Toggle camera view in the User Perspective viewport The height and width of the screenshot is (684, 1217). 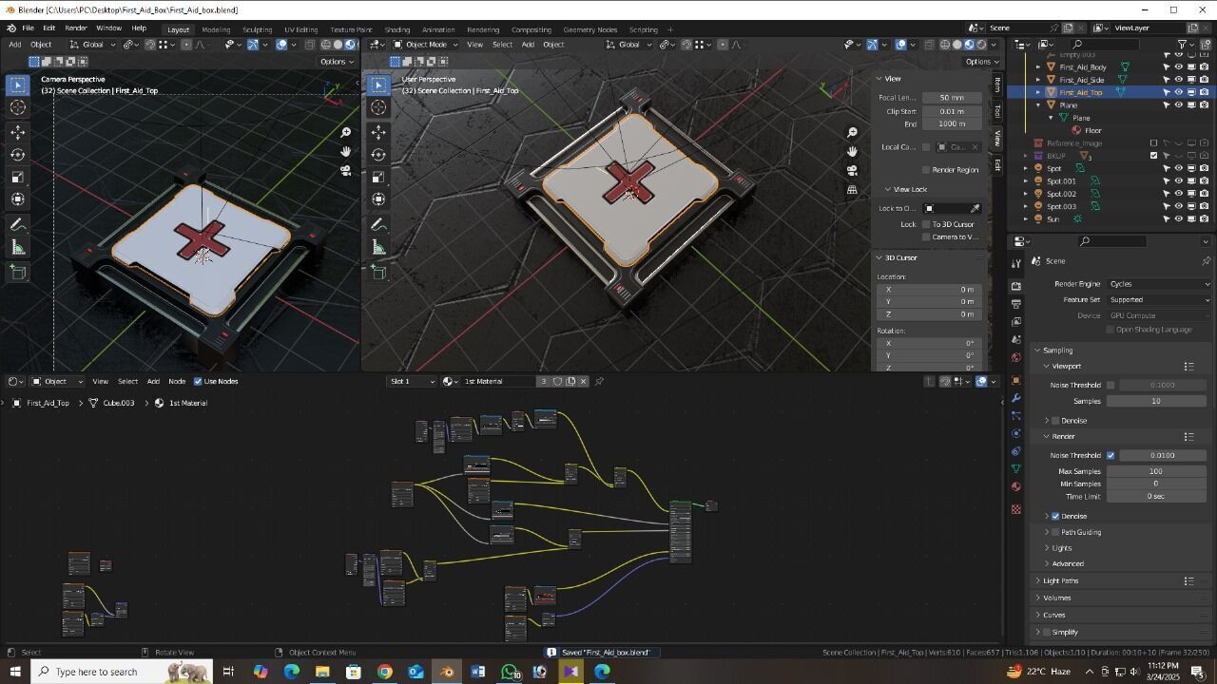(852, 171)
